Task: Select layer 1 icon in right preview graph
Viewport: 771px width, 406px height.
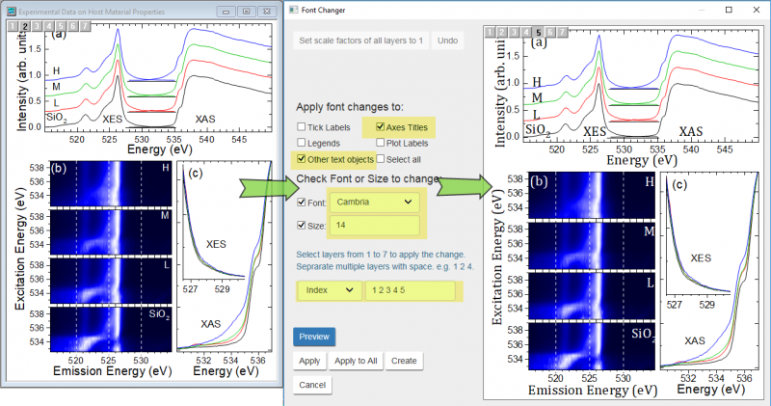Action: click(489, 32)
